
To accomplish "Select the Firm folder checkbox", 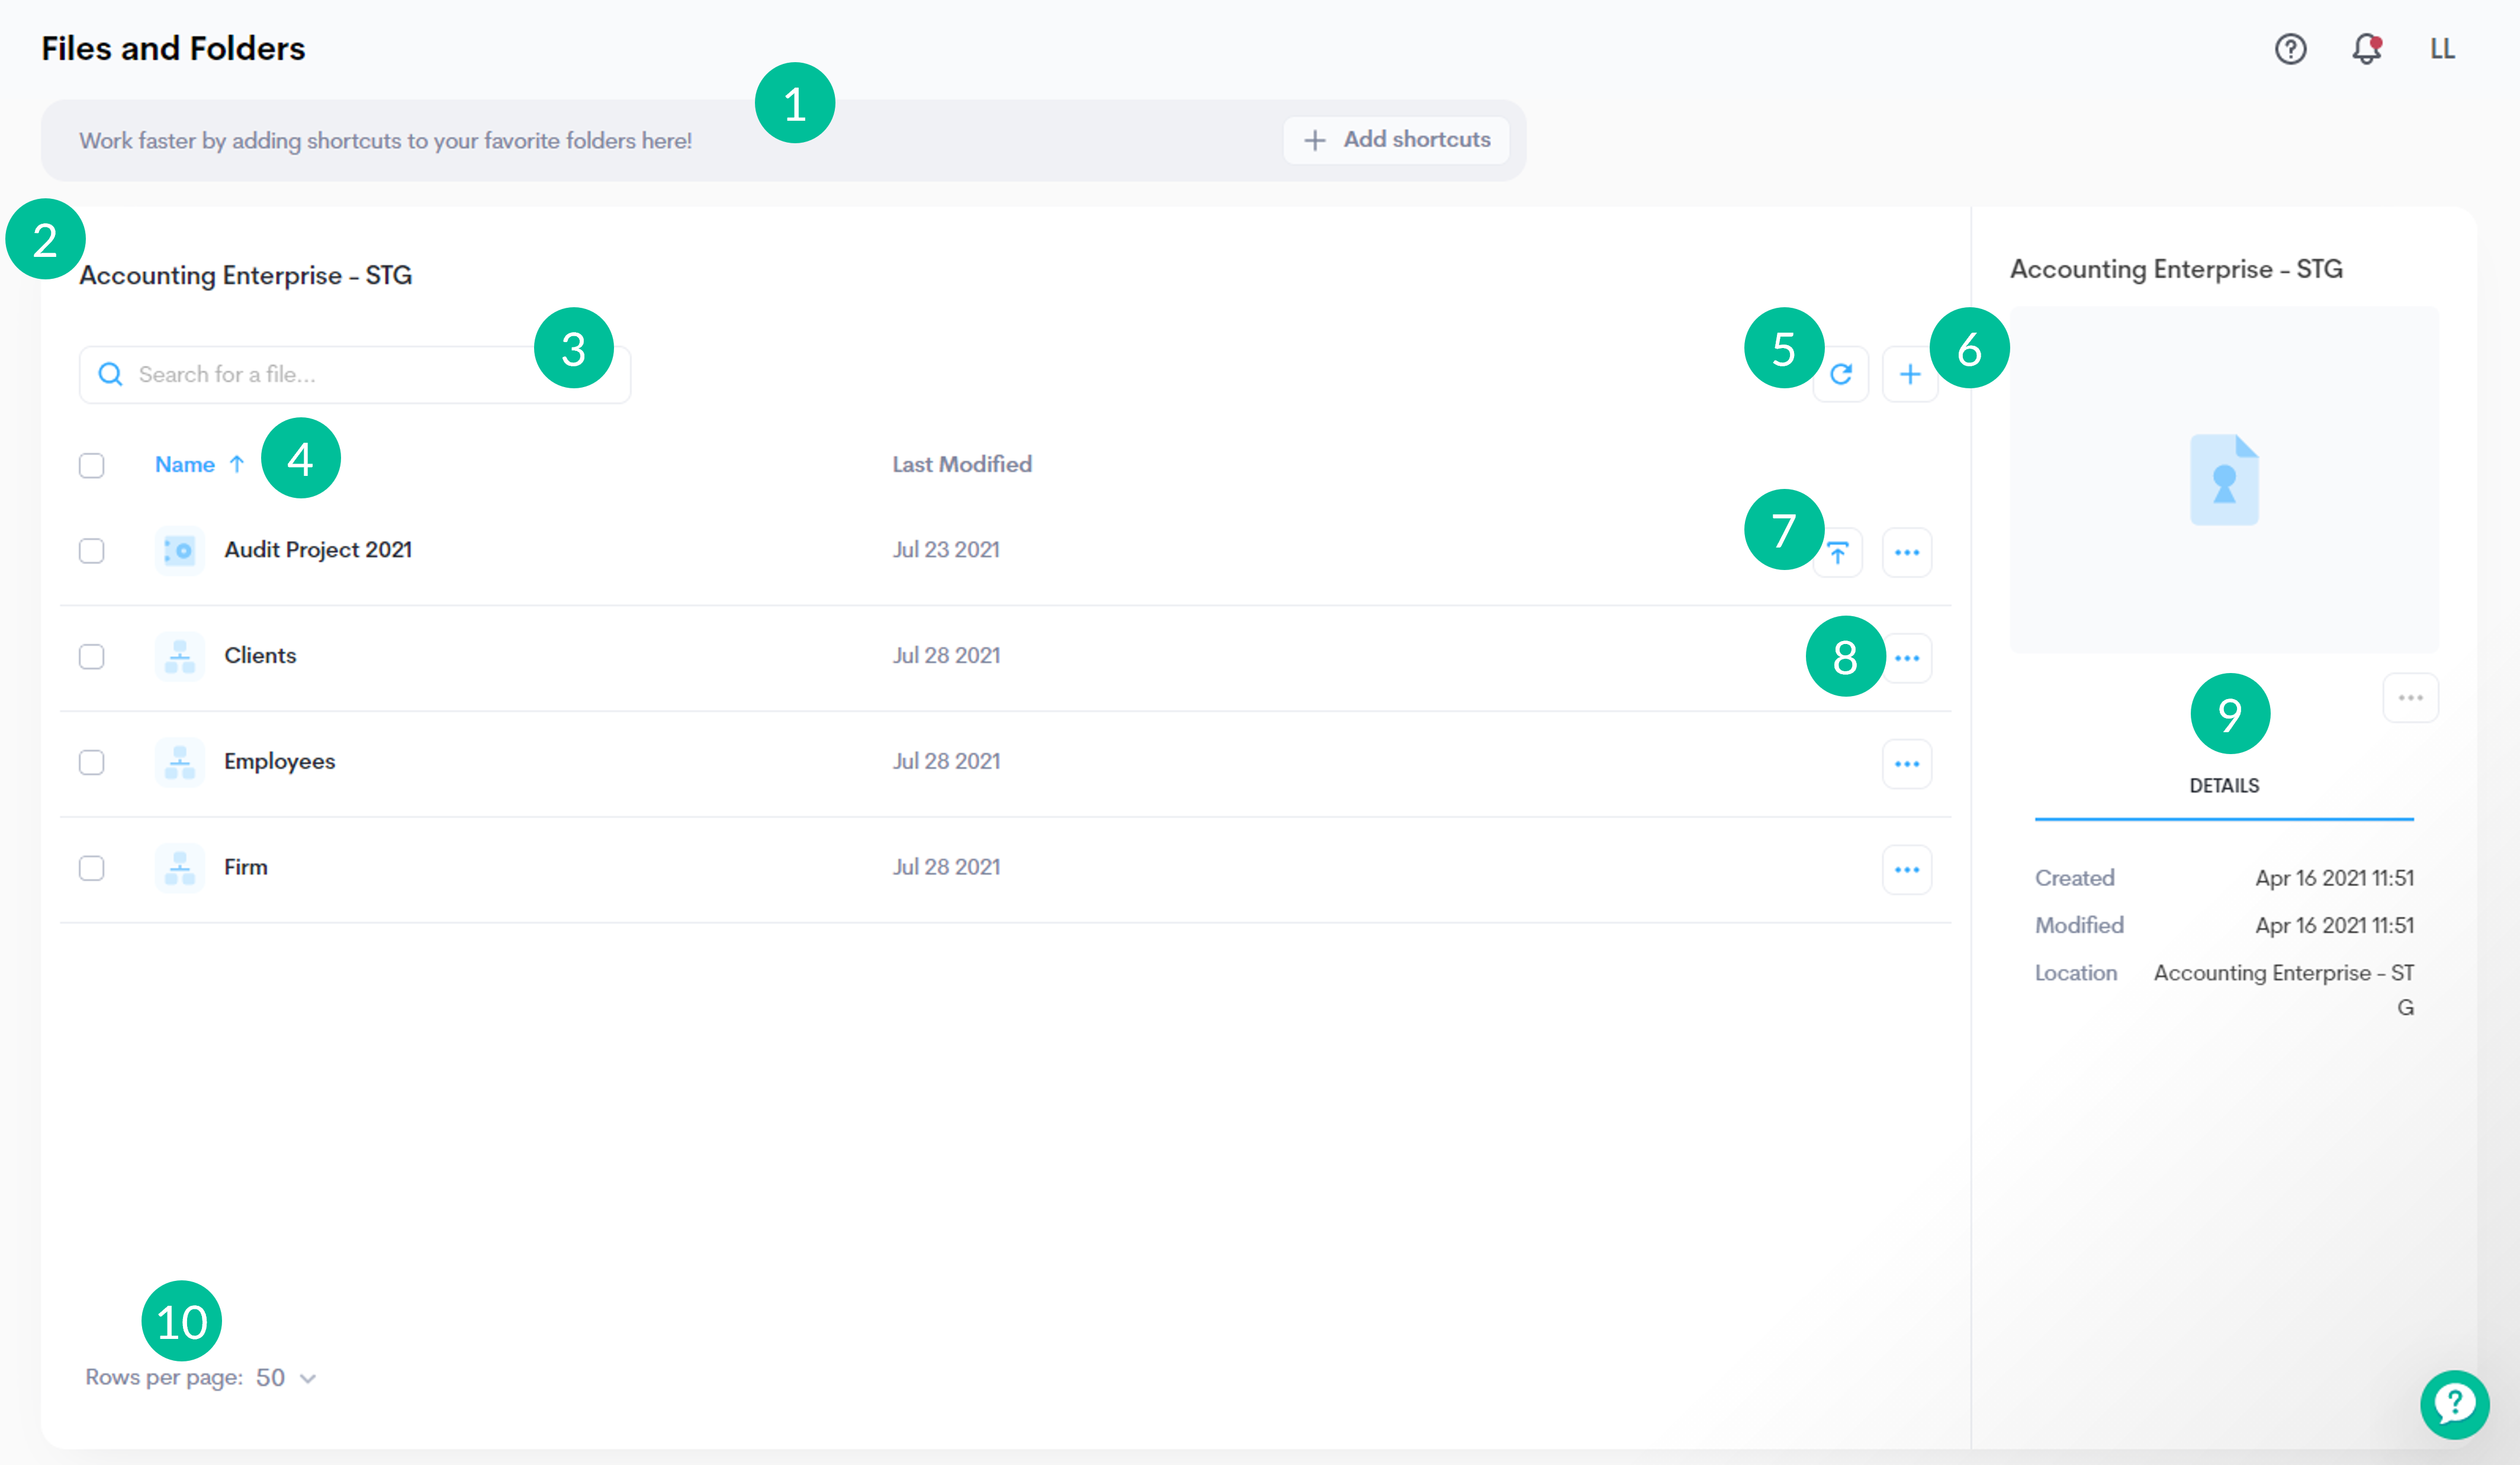I will [92, 868].
